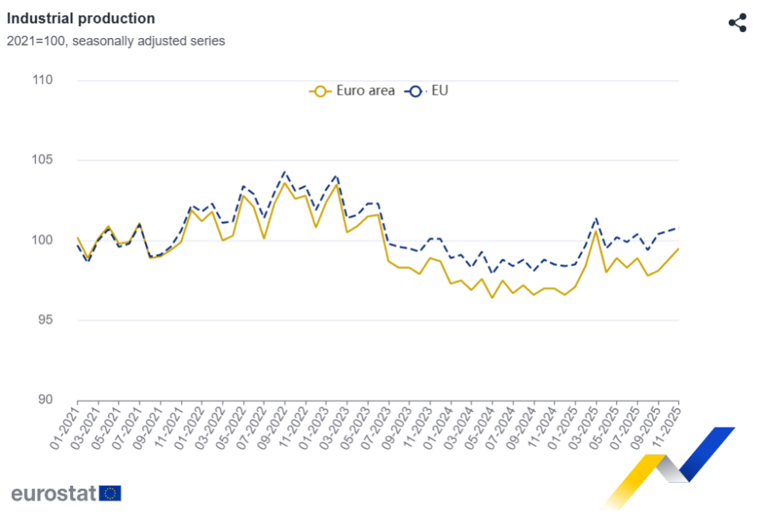Click the EU dashed line peak at 09-2022

(285, 172)
